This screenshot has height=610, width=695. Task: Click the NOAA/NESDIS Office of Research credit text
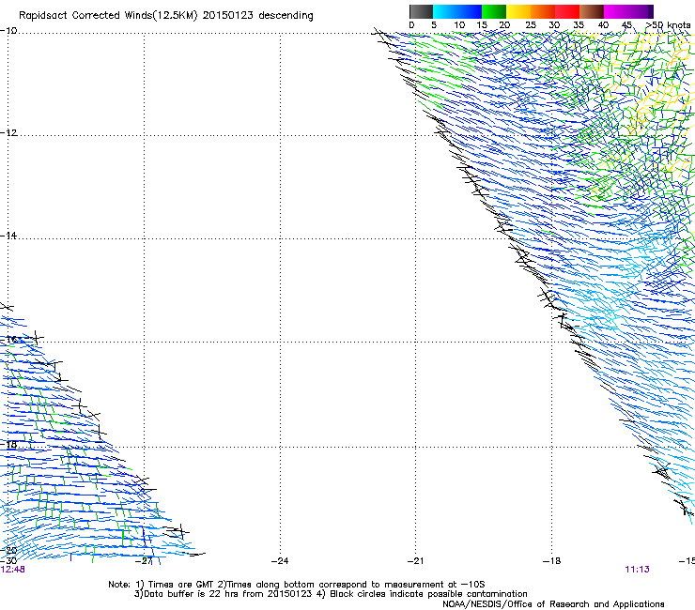pos(553,604)
